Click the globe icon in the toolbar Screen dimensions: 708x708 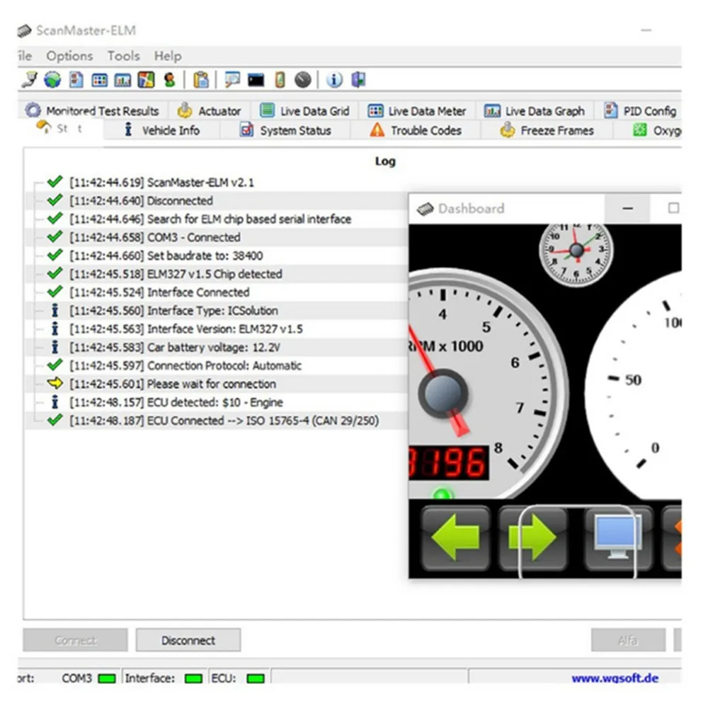(x=52, y=80)
